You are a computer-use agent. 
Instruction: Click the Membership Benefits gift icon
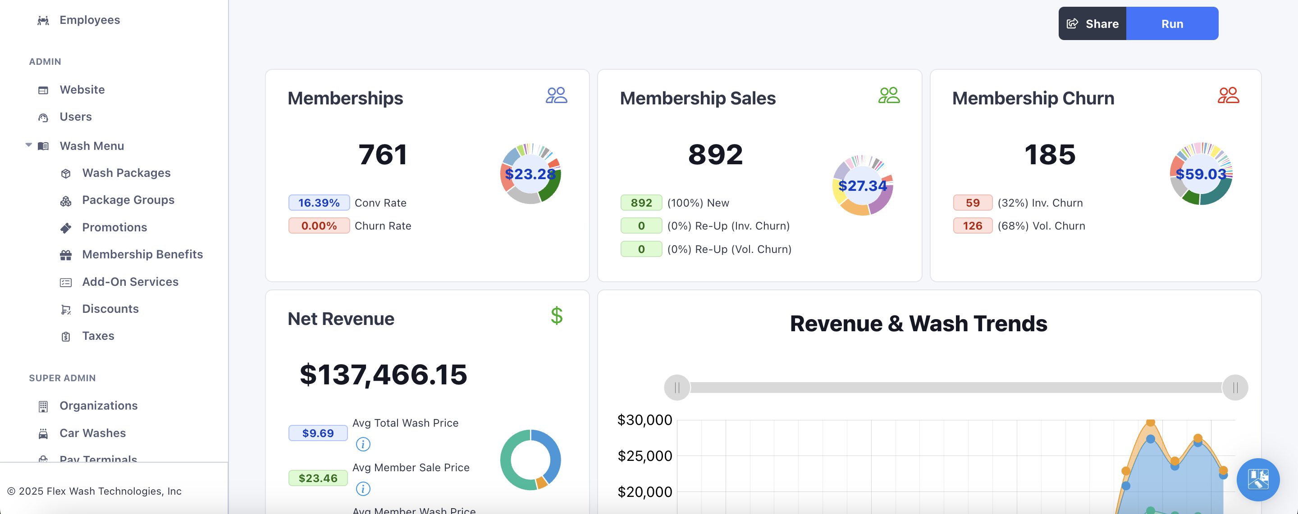66,255
